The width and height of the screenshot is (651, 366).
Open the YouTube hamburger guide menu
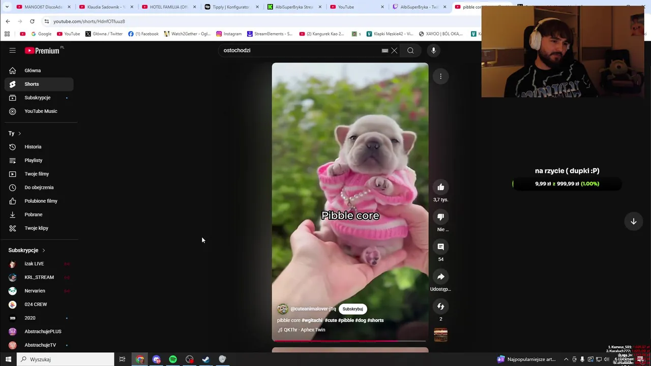12,50
